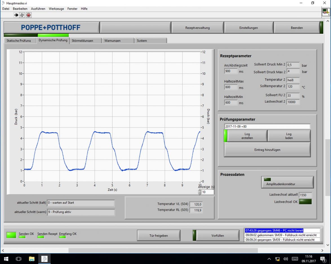Click the Tür freigeben button
Image resolution: width=331 pixels, height=264 pixels.
[159, 235]
